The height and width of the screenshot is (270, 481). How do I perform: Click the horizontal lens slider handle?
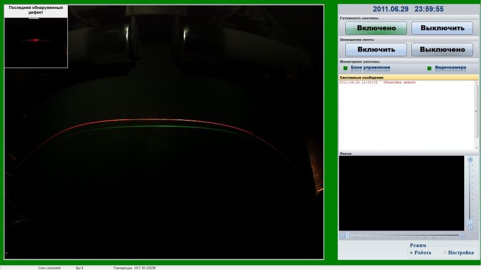pos(348,235)
